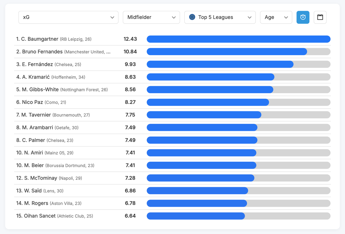Screen dimensions: 345x234
Task: Click the (RB Leipzig, 26) team label
Action: point(76,39)
